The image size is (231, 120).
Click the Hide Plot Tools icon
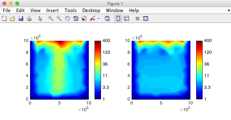(137, 19)
